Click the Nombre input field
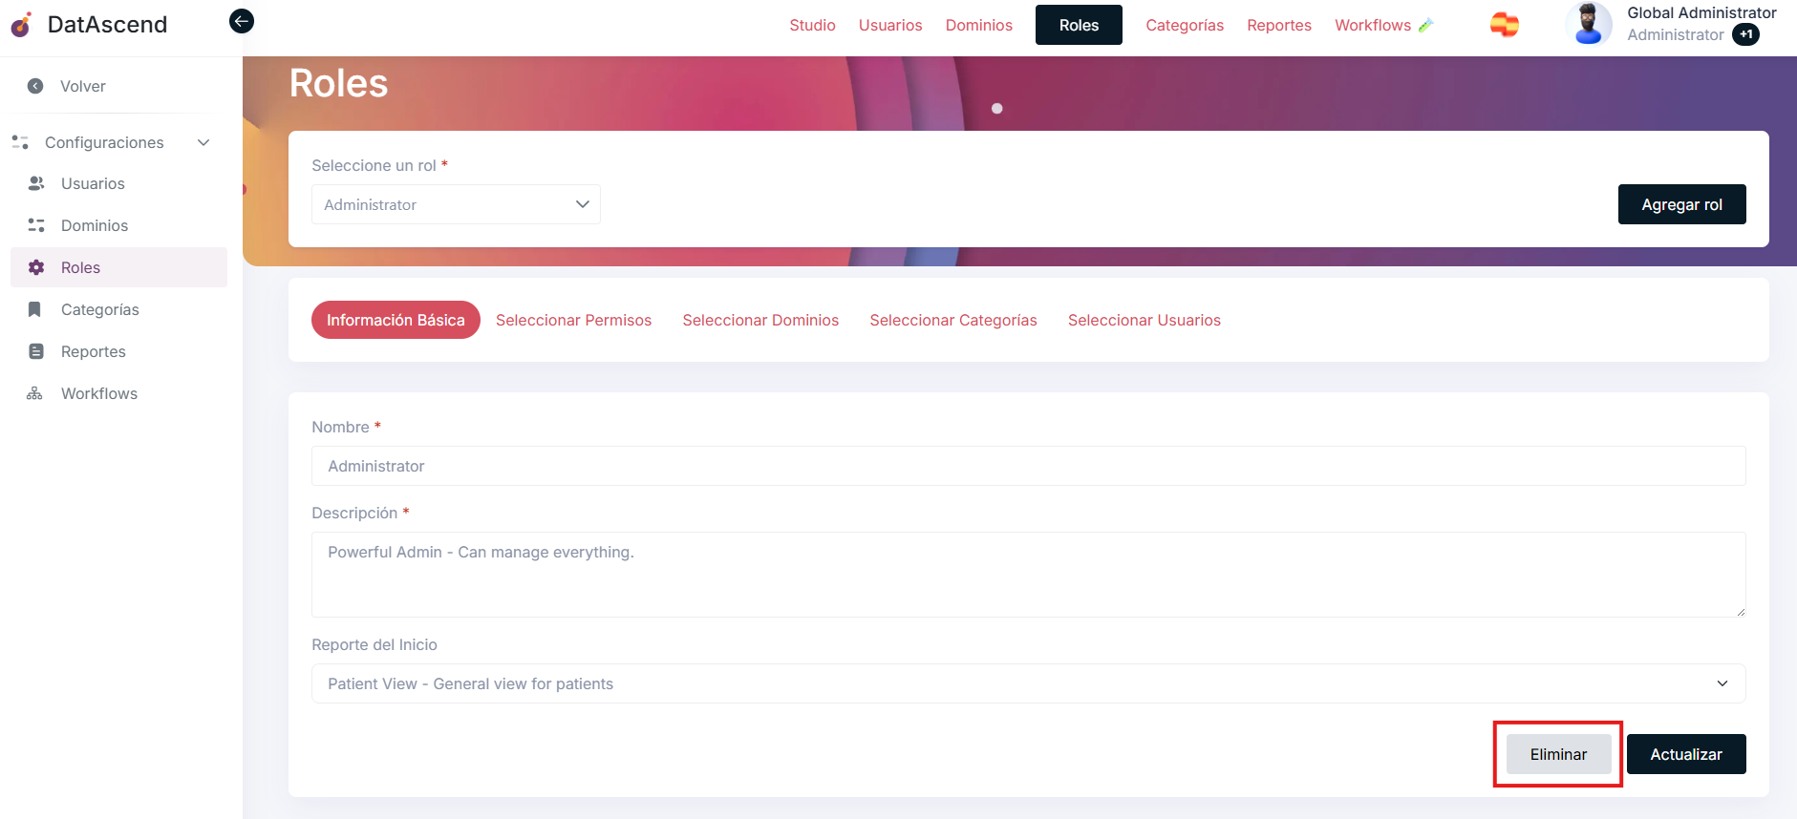The width and height of the screenshot is (1797, 819). click(x=1028, y=466)
